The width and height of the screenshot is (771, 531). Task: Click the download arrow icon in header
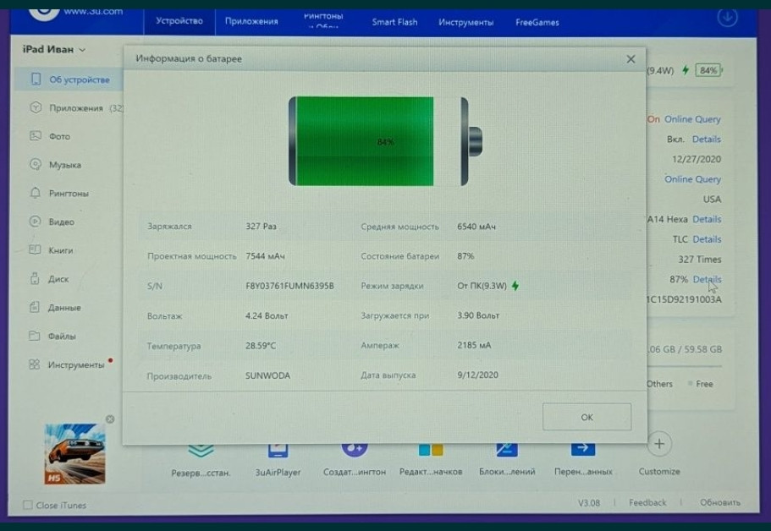tap(726, 17)
